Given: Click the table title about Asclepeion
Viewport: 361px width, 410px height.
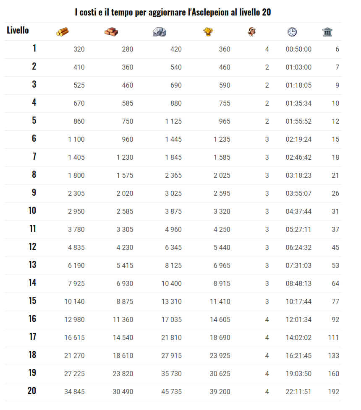Looking at the screenshot, I should [x=173, y=12].
